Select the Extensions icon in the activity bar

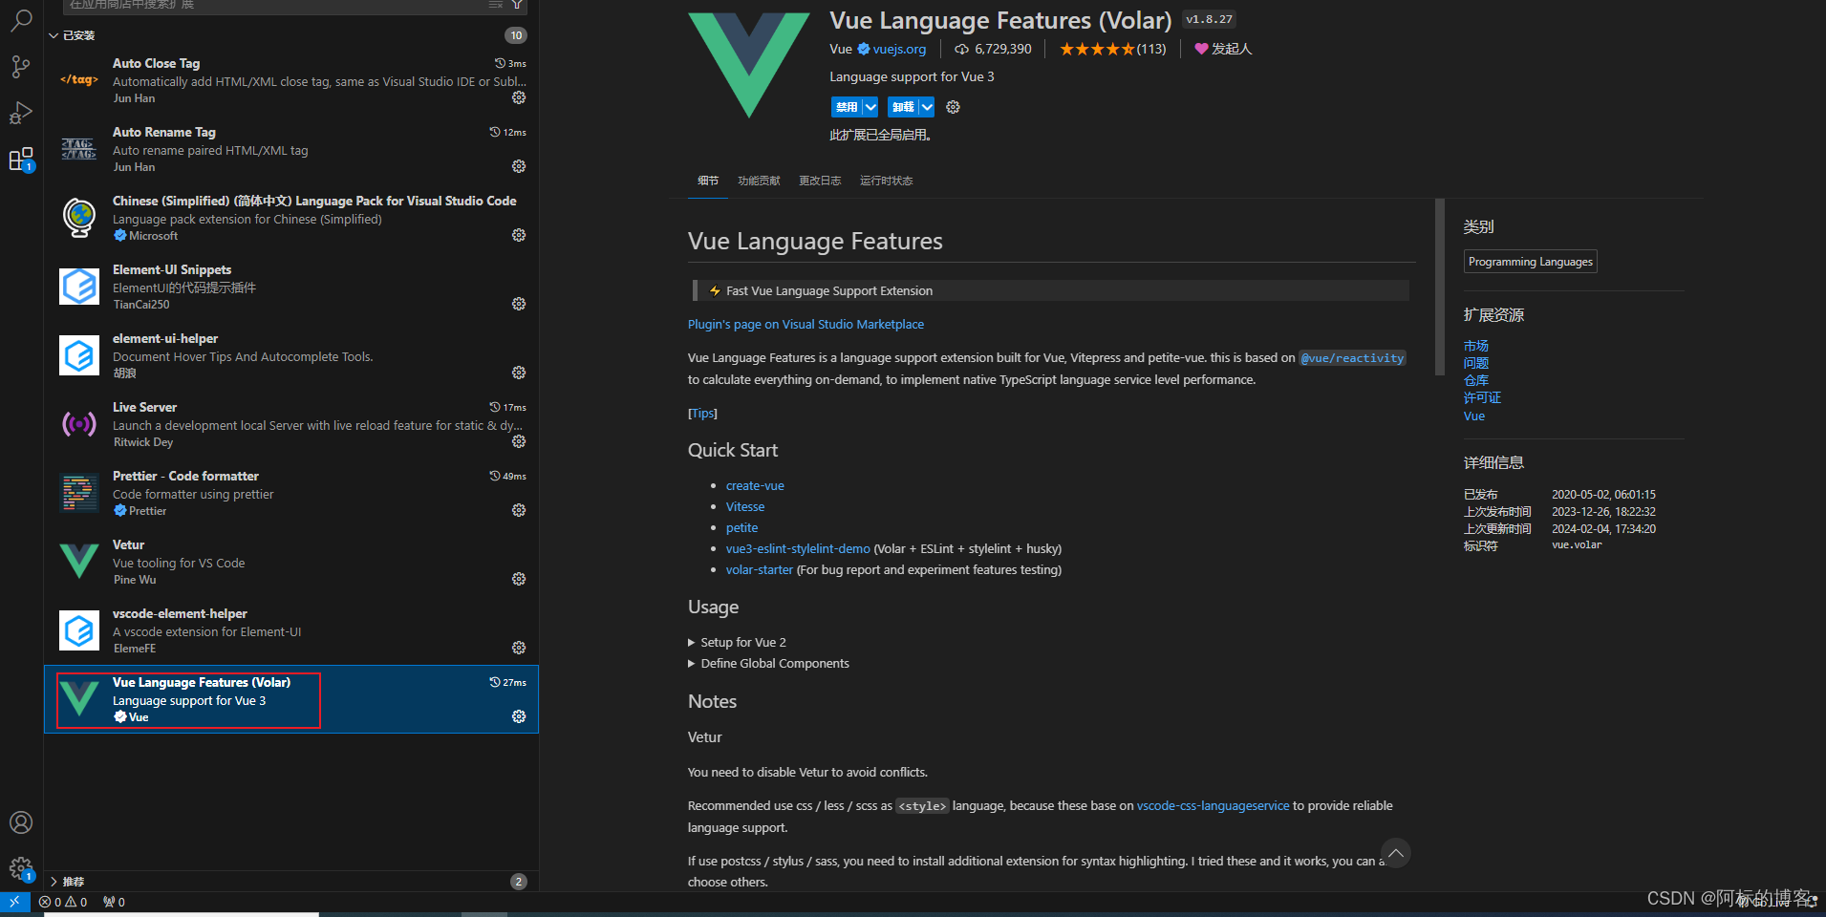(21, 159)
